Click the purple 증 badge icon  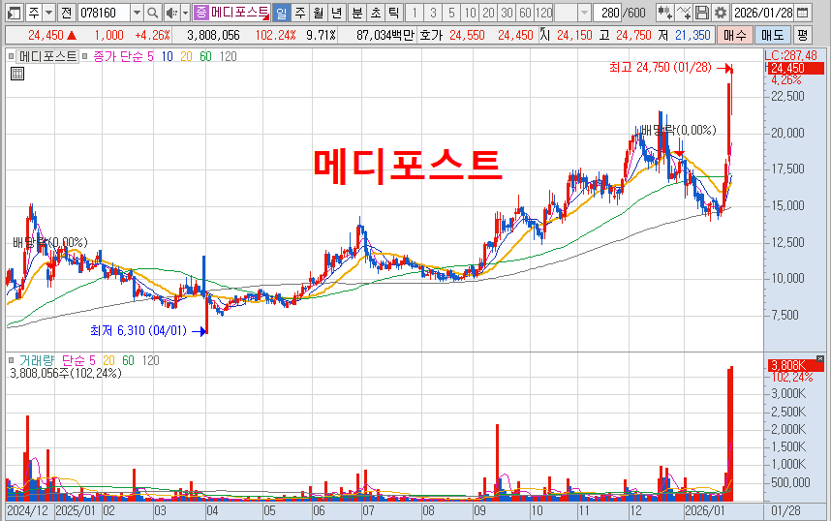[200, 13]
